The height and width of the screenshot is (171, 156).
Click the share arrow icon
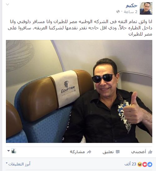(x=89, y=152)
